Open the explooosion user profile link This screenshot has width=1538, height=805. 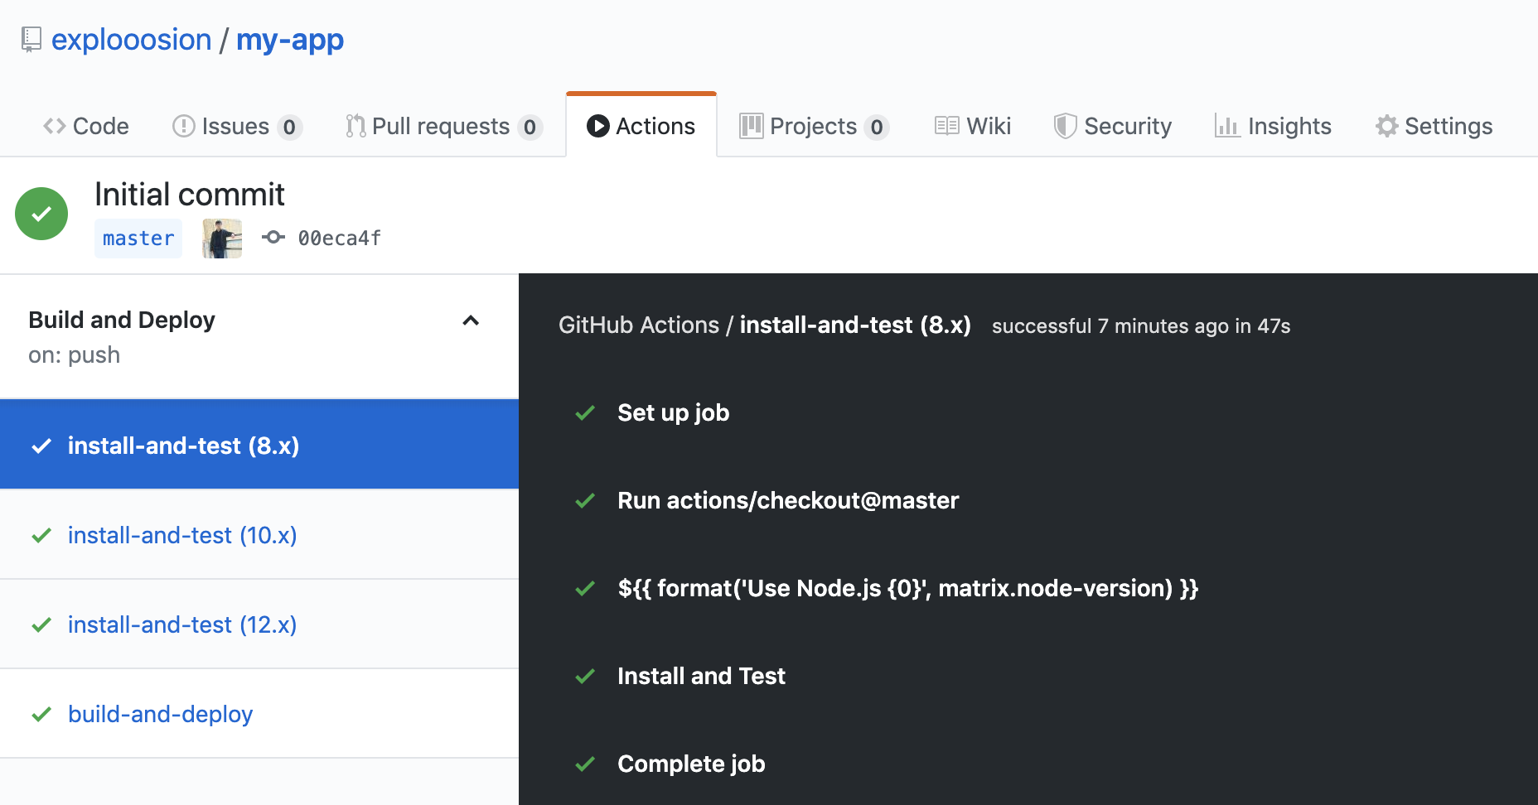coord(131,40)
